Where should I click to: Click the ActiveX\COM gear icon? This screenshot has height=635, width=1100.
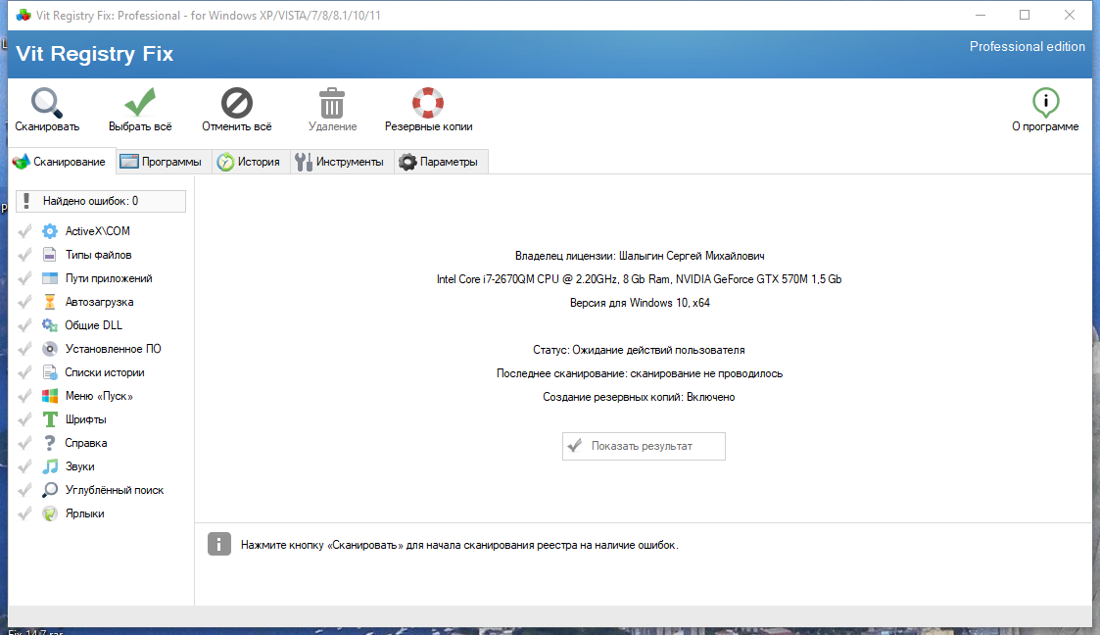[50, 231]
